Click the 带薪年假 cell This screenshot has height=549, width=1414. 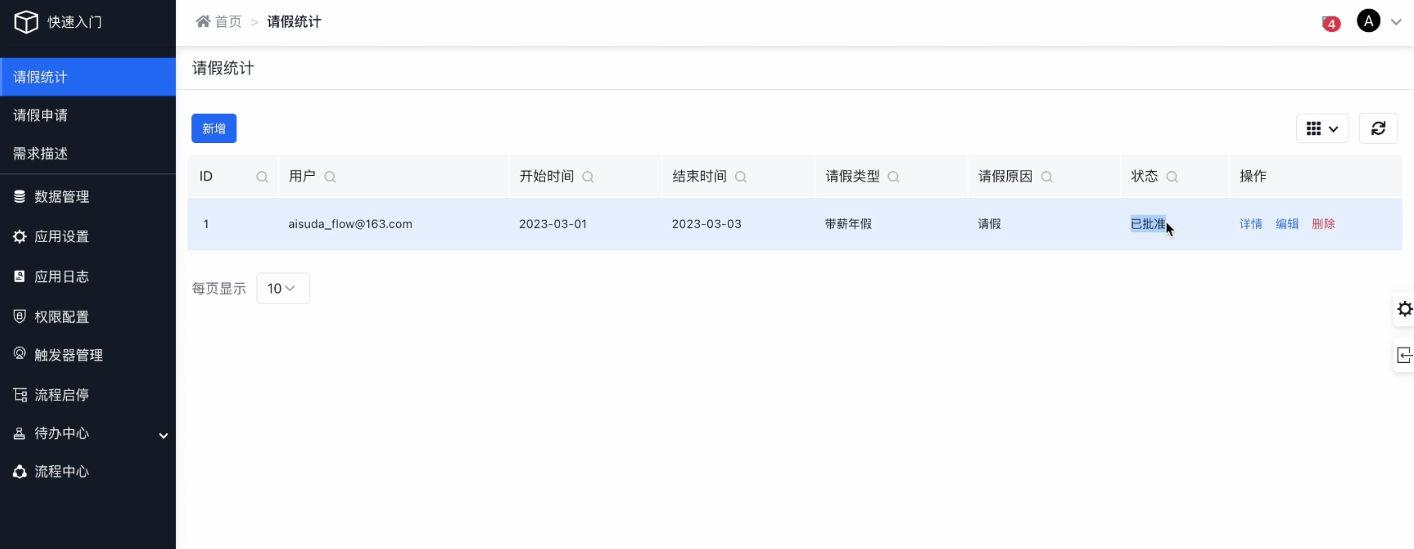point(848,224)
